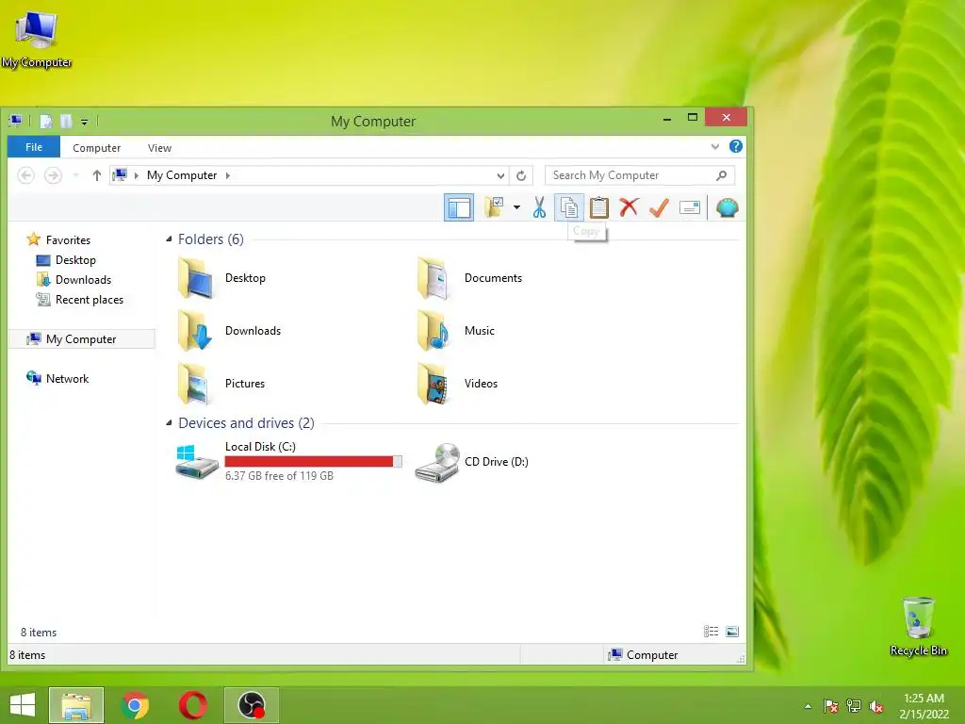Select the Downloads folder icon in Folders
This screenshot has height=724, width=965.
(x=196, y=331)
